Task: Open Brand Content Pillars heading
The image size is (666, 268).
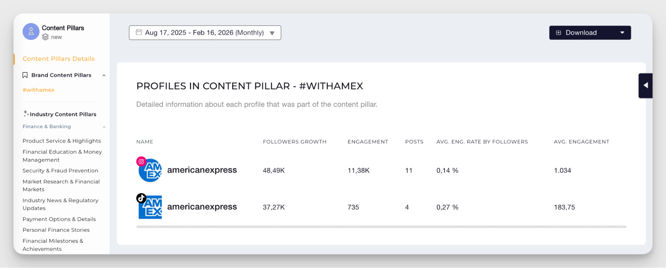Action: 61,75
